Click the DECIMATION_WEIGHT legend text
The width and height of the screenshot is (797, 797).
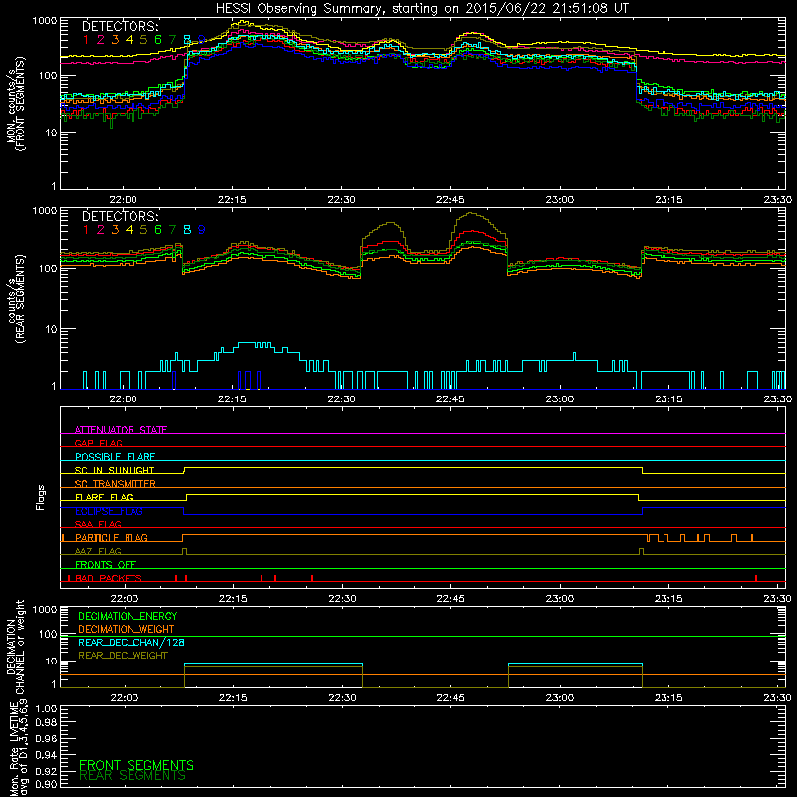tap(127, 629)
